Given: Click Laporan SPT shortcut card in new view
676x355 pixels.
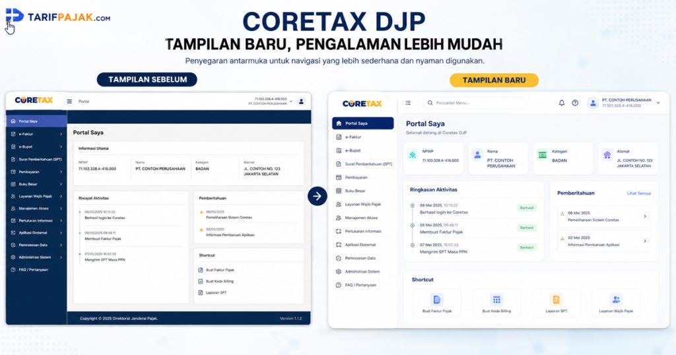Looking at the screenshot, I should pyautogui.click(x=556, y=304).
